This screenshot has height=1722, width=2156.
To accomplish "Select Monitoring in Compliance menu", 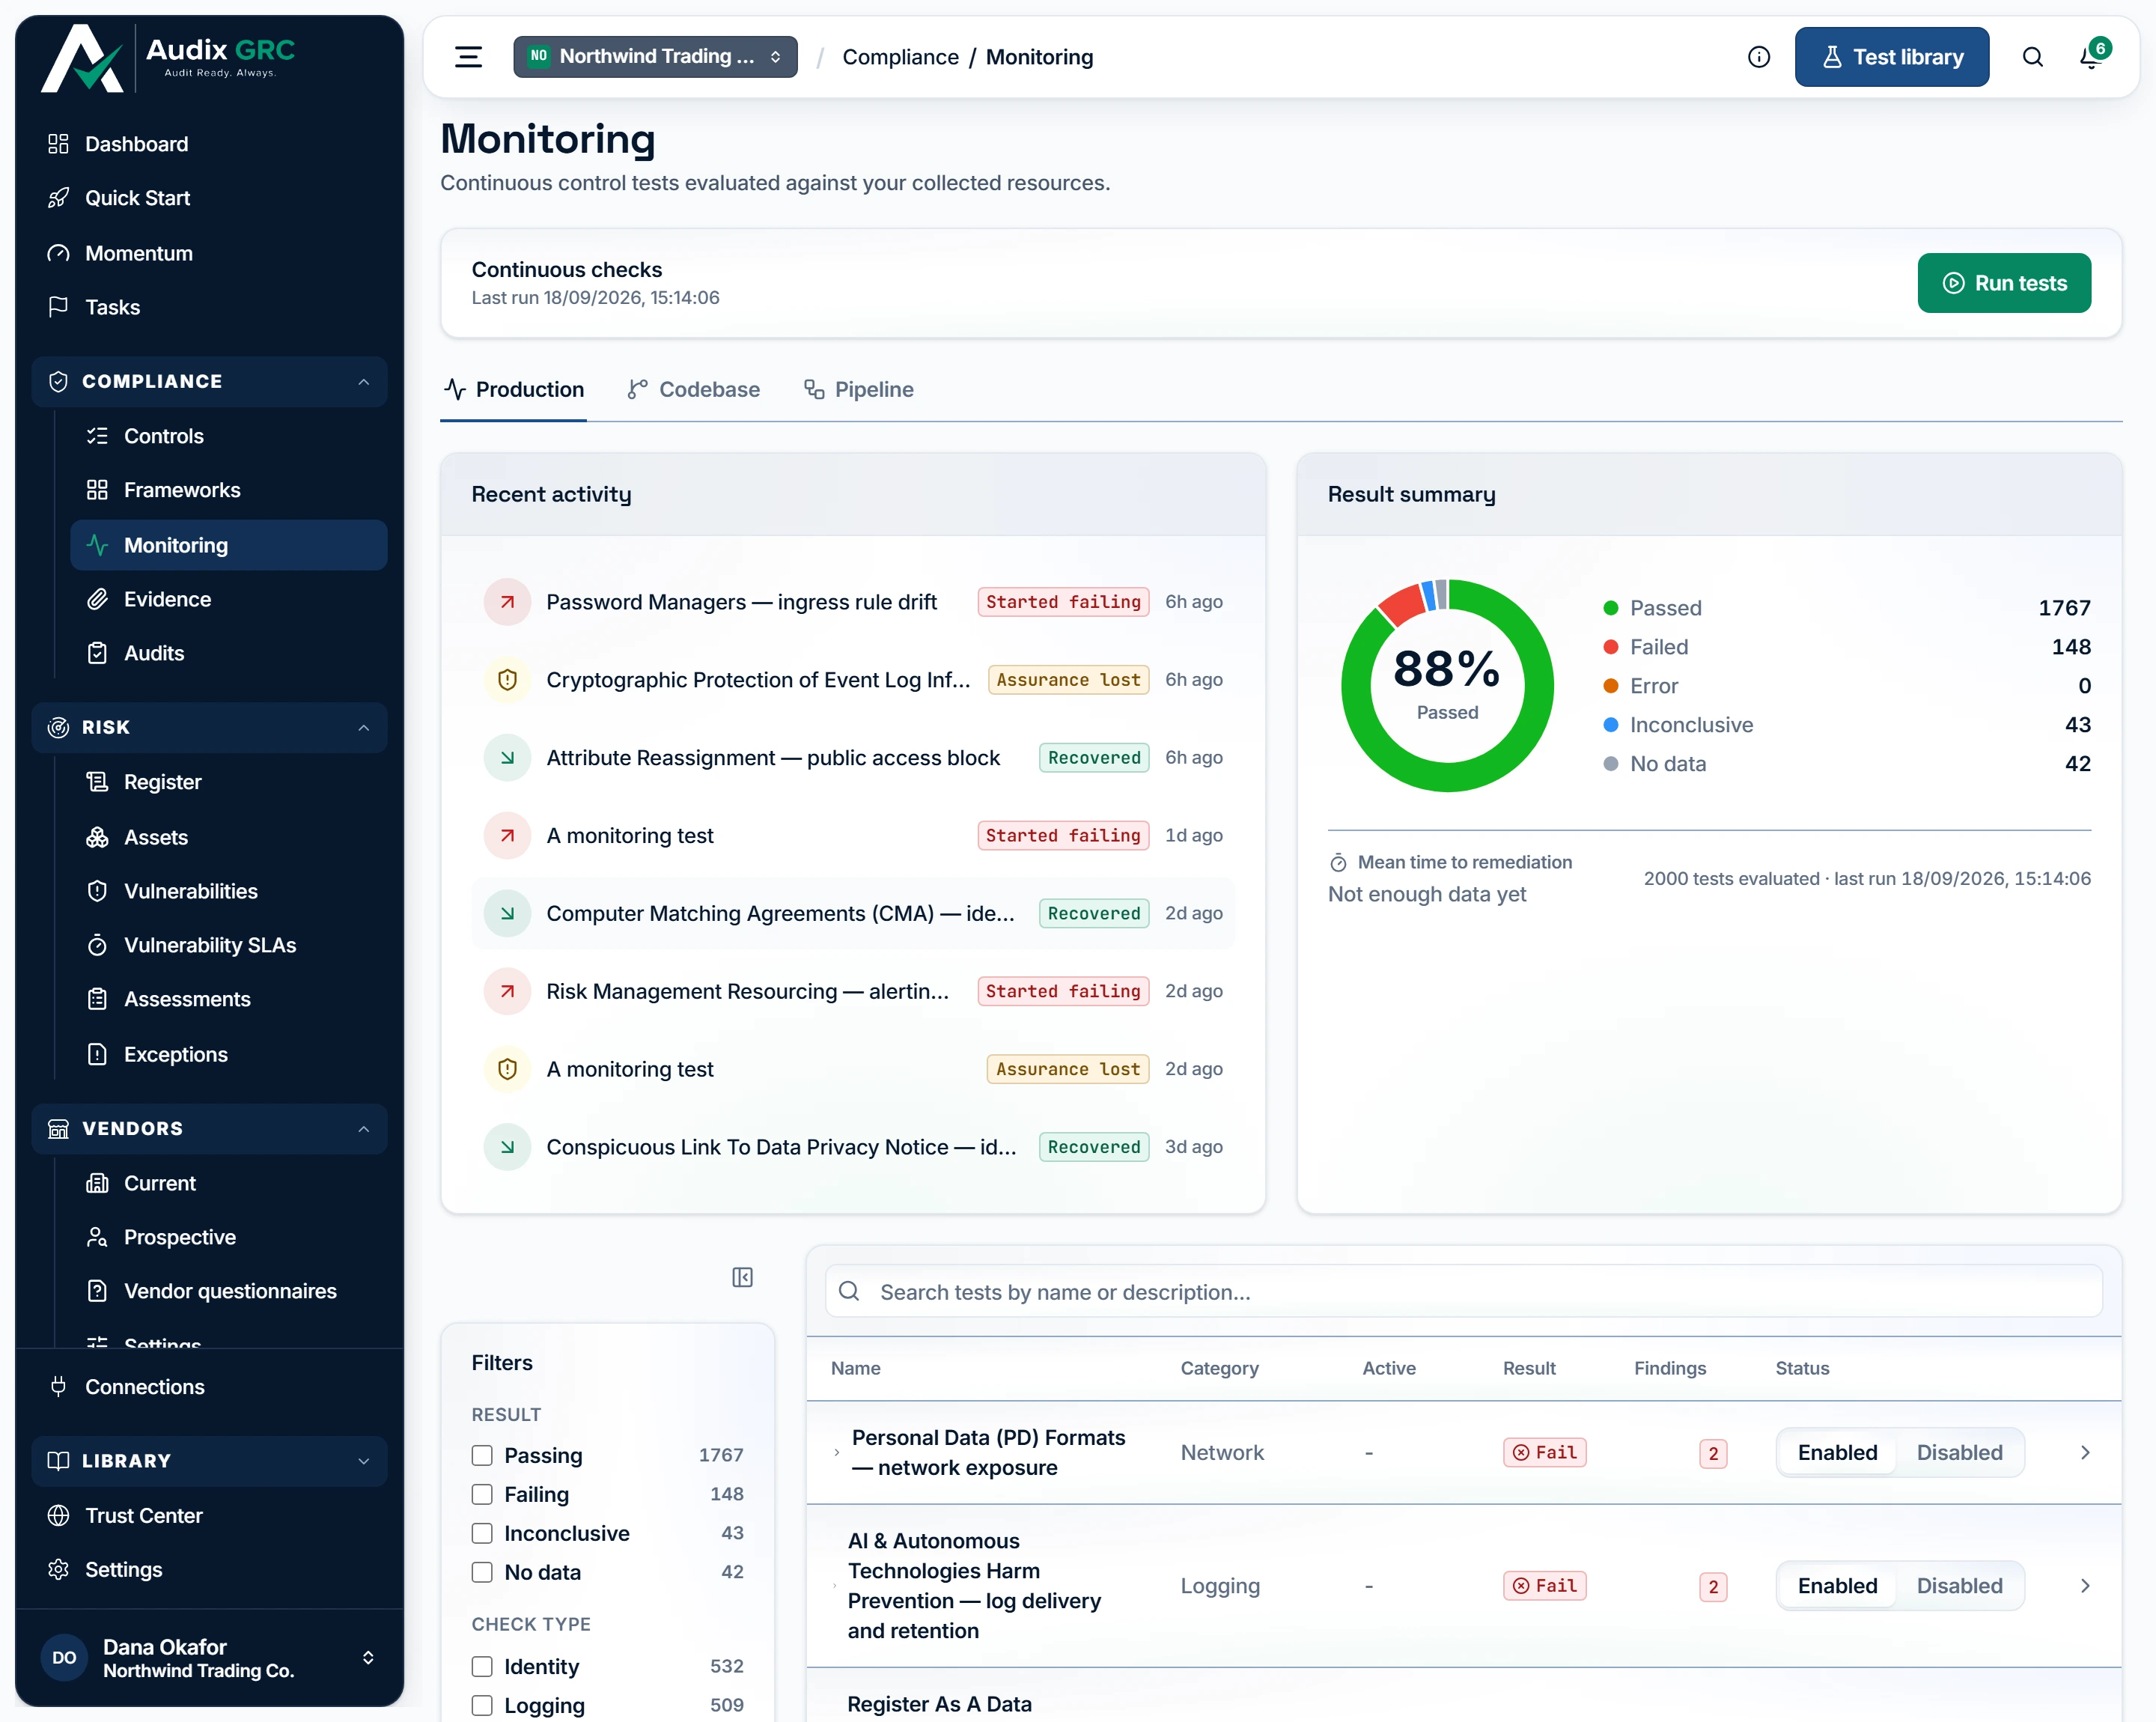I will pos(228,545).
